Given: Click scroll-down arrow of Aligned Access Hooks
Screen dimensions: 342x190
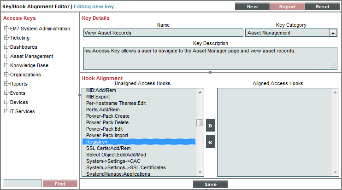Looking at the screenshot, I should coord(335,173).
